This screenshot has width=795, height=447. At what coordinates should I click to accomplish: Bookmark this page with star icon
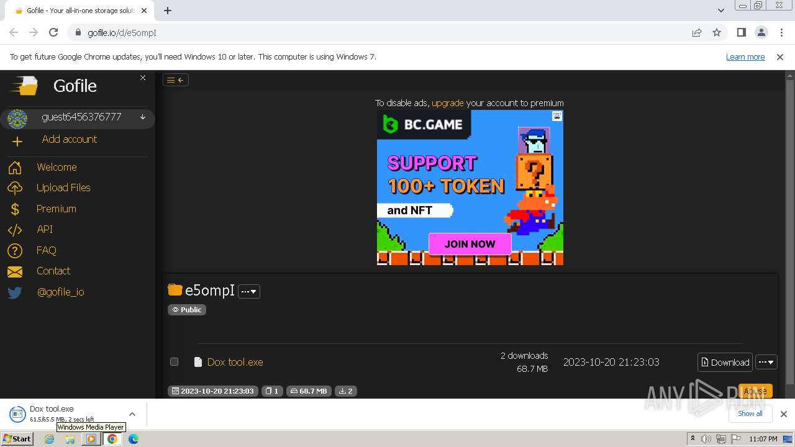coord(717,32)
